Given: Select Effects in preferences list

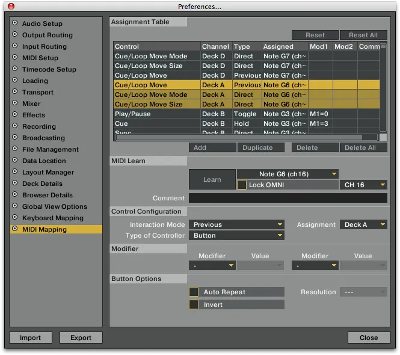Looking at the screenshot, I should coord(34,115).
